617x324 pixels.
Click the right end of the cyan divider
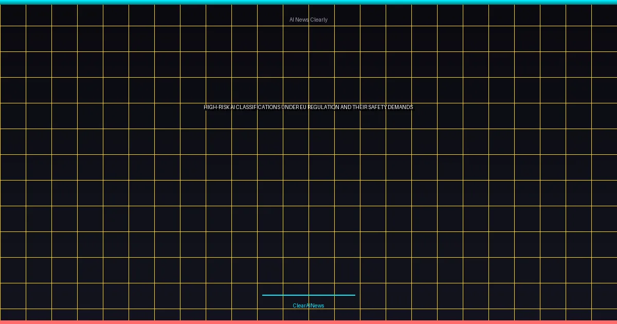(354, 295)
